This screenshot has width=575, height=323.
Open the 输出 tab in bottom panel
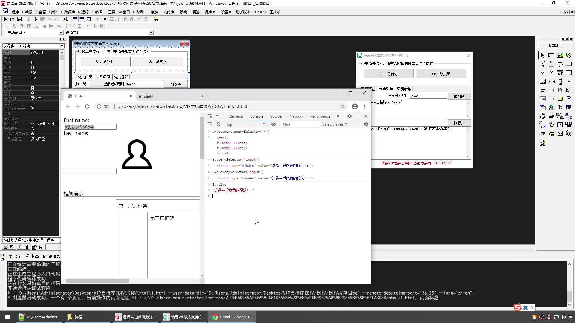click(32, 256)
